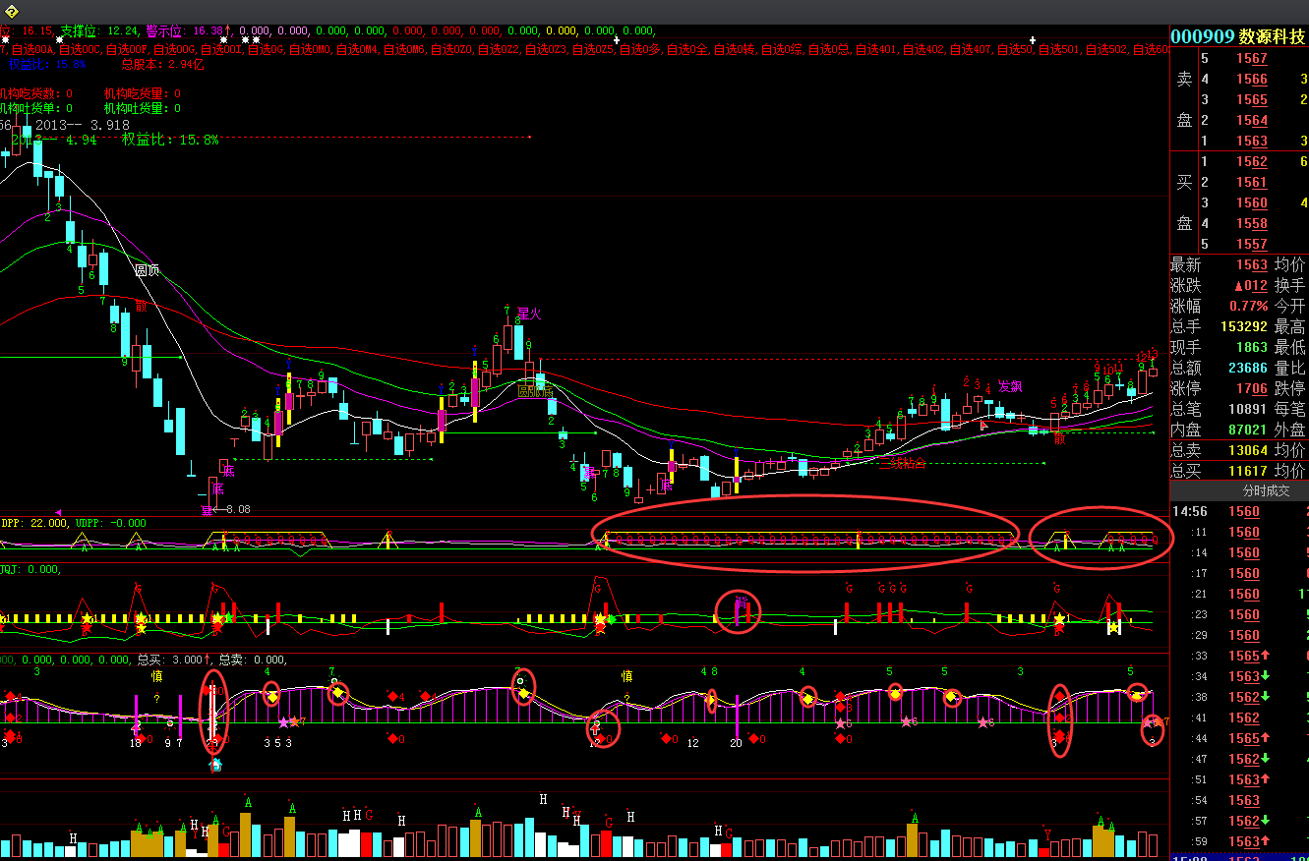Click the circled purple signal in JQJ panel

click(x=738, y=611)
